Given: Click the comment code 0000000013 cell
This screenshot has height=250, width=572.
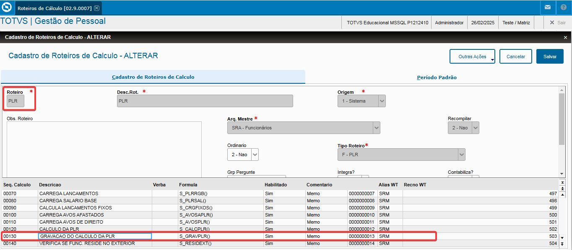Looking at the screenshot, I should [362, 236].
